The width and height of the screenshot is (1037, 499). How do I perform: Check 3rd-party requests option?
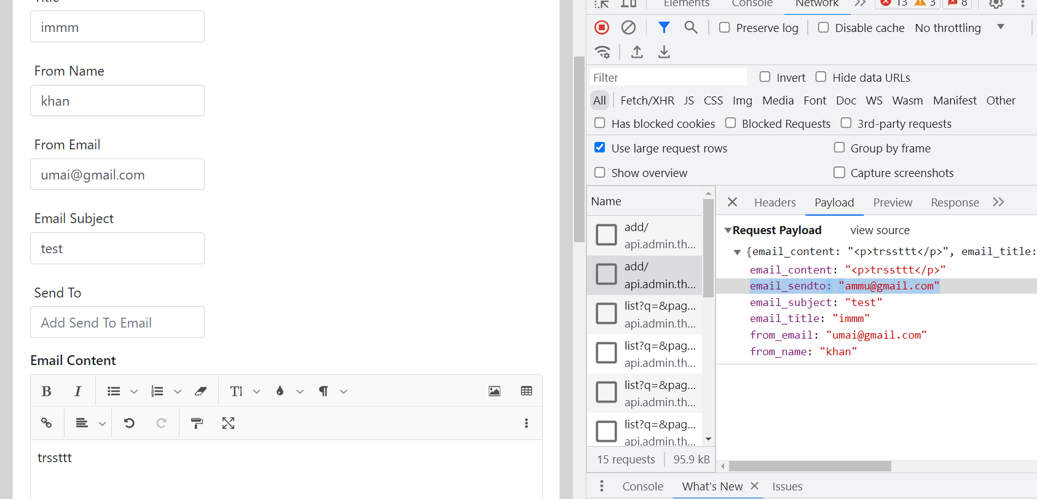click(x=846, y=123)
